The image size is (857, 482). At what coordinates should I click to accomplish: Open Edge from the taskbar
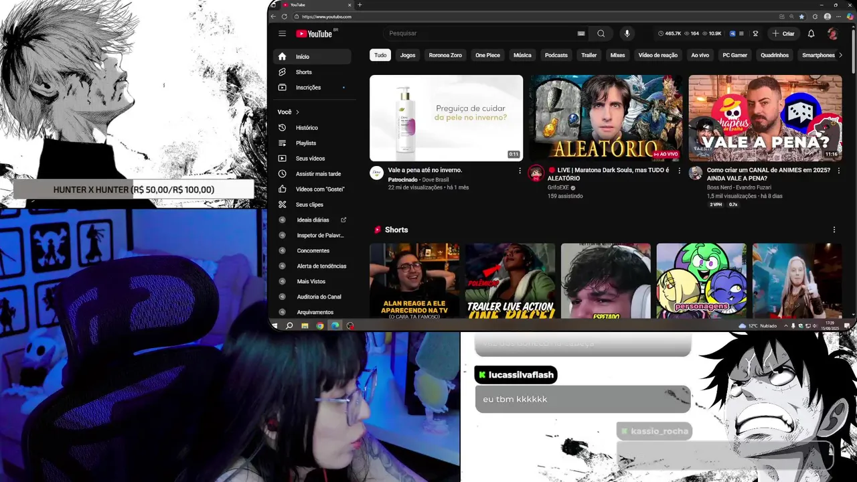tap(335, 326)
